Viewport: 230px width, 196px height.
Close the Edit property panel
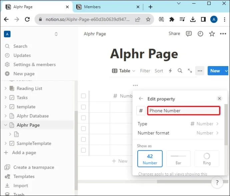pos(219,99)
